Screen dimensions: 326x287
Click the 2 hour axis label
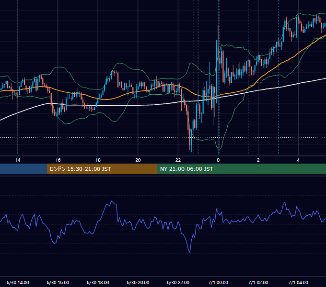(x=258, y=160)
